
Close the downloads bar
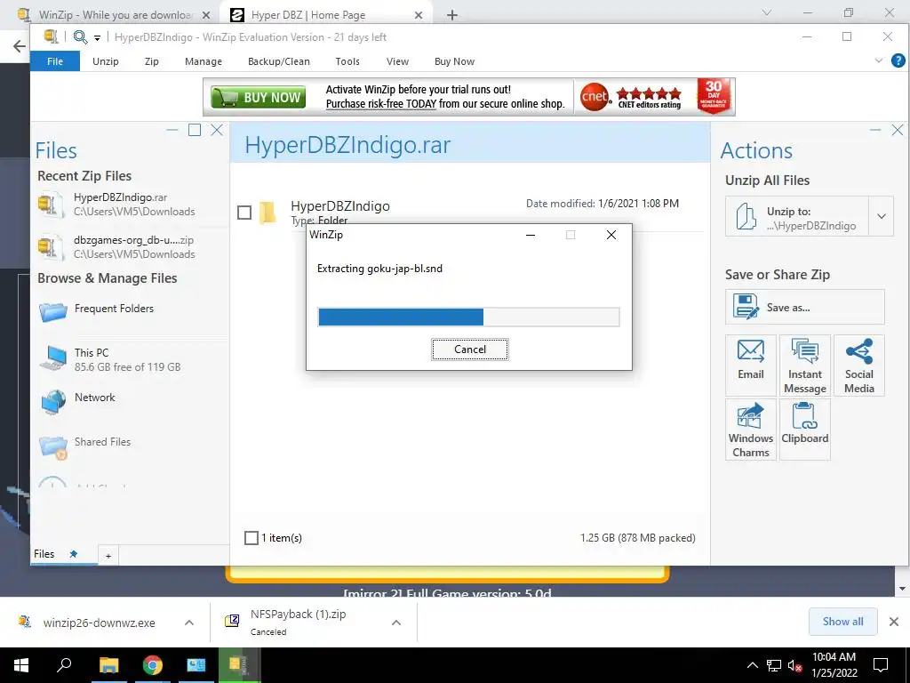coord(894,622)
